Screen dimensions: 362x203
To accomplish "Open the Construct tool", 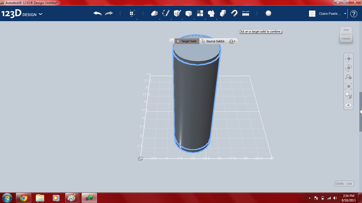I will [x=177, y=13].
